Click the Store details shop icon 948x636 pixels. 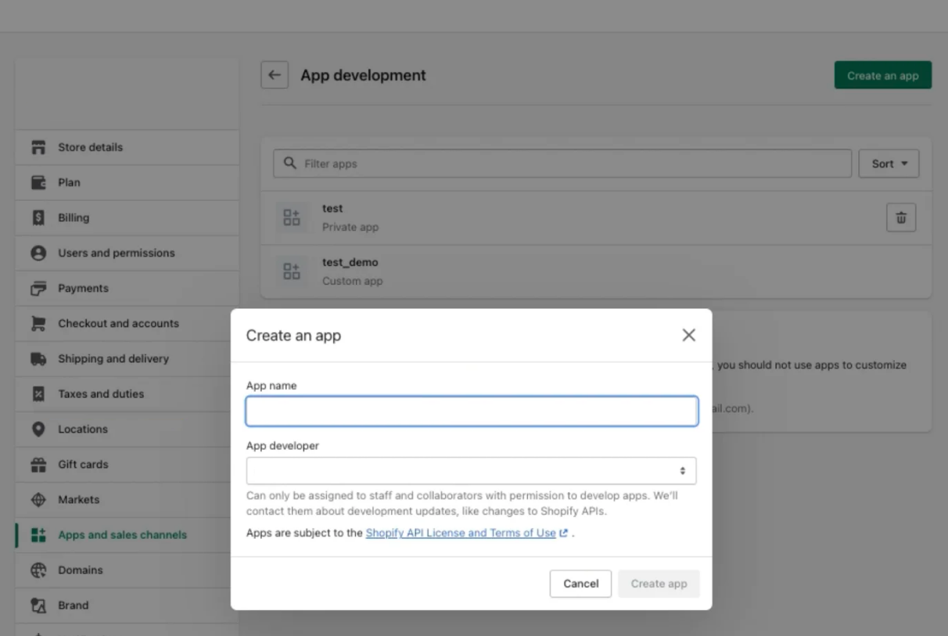38,147
